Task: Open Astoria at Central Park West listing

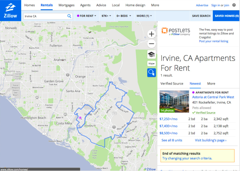Action: (213, 97)
